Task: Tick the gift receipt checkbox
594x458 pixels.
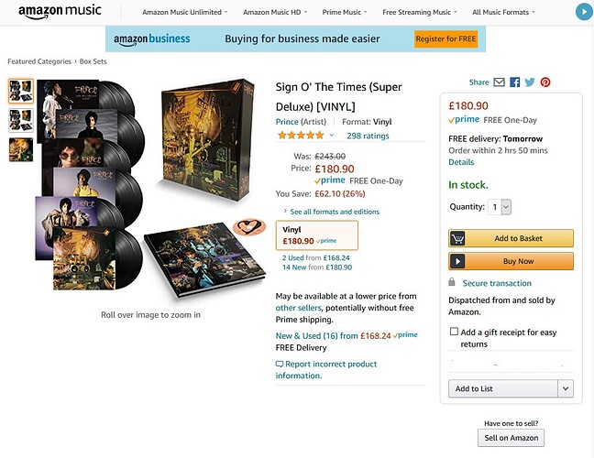Action: click(x=454, y=332)
